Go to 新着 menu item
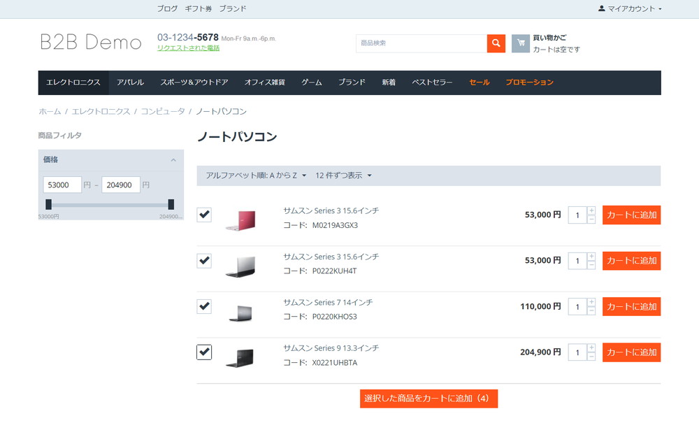The image size is (699, 423). 389,83
